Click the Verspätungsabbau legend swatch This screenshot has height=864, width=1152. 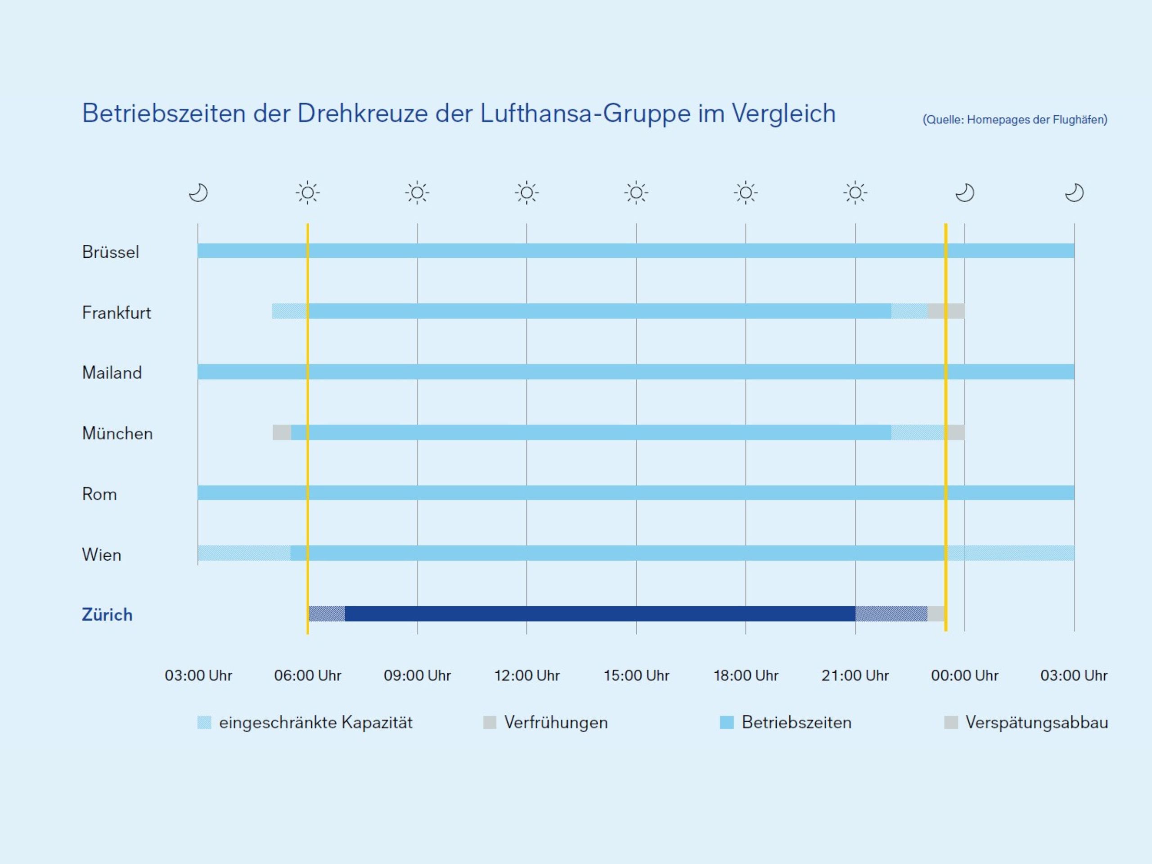(951, 722)
